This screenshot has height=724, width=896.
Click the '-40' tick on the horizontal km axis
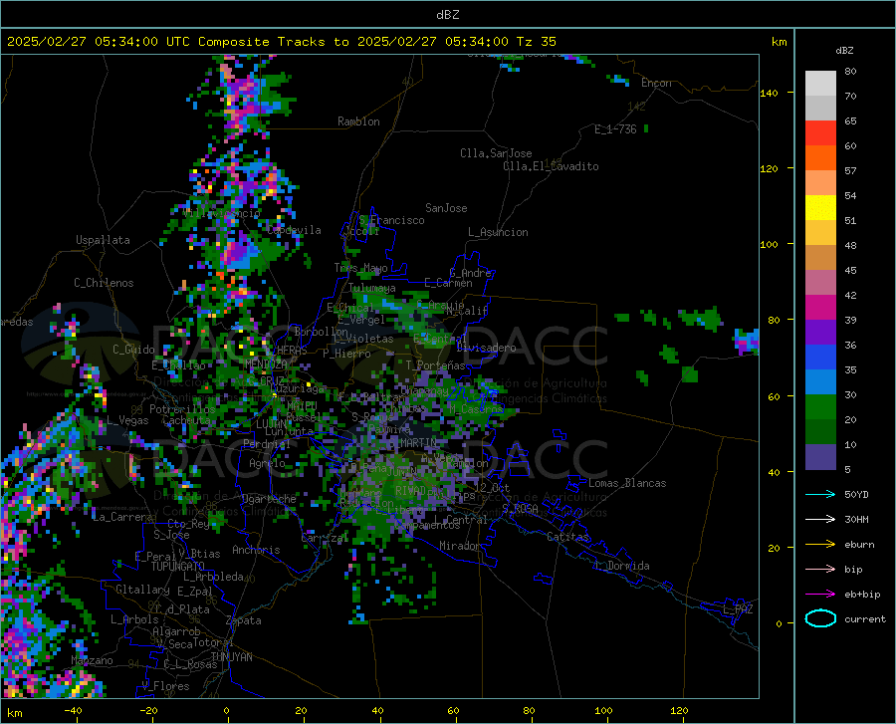pos(73,710)
